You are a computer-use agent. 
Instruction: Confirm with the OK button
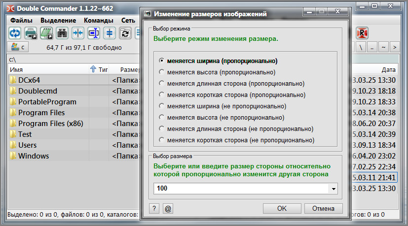tap(282, 208)
